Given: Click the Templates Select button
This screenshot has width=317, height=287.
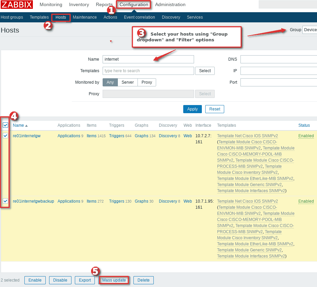Looking at the screenshot, I should tap(205, 71).
